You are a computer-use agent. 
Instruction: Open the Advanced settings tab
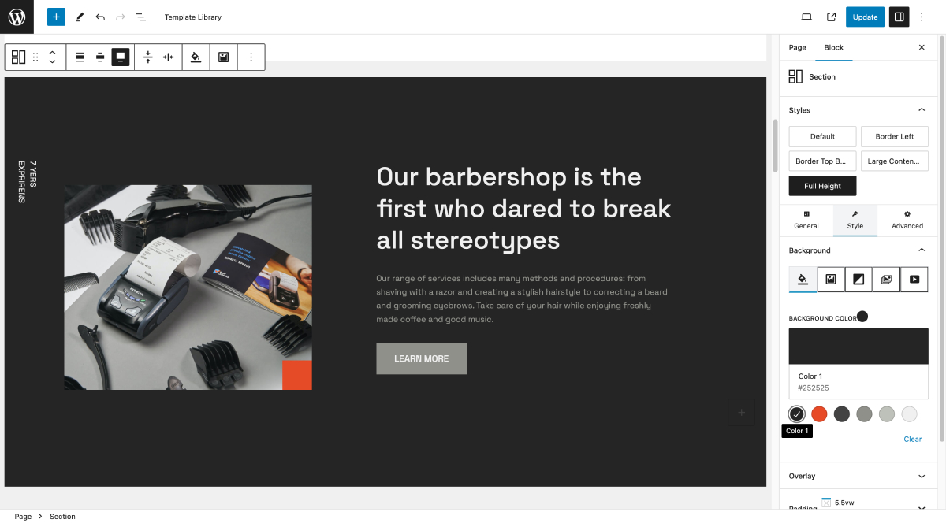tap(907, 221)
